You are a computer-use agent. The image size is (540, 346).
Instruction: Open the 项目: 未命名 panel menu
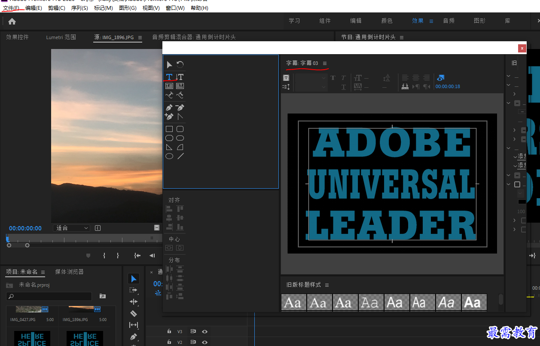[x=43, y=272]
